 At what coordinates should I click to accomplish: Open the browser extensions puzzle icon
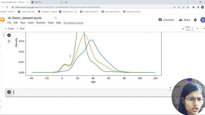tap(193, 7)
